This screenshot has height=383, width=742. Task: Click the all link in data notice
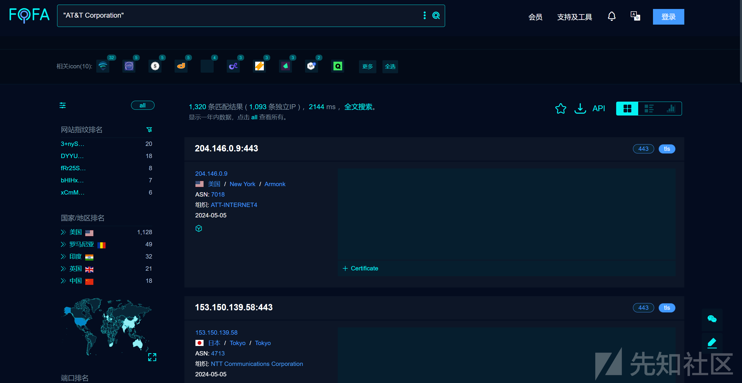(254, 117)
